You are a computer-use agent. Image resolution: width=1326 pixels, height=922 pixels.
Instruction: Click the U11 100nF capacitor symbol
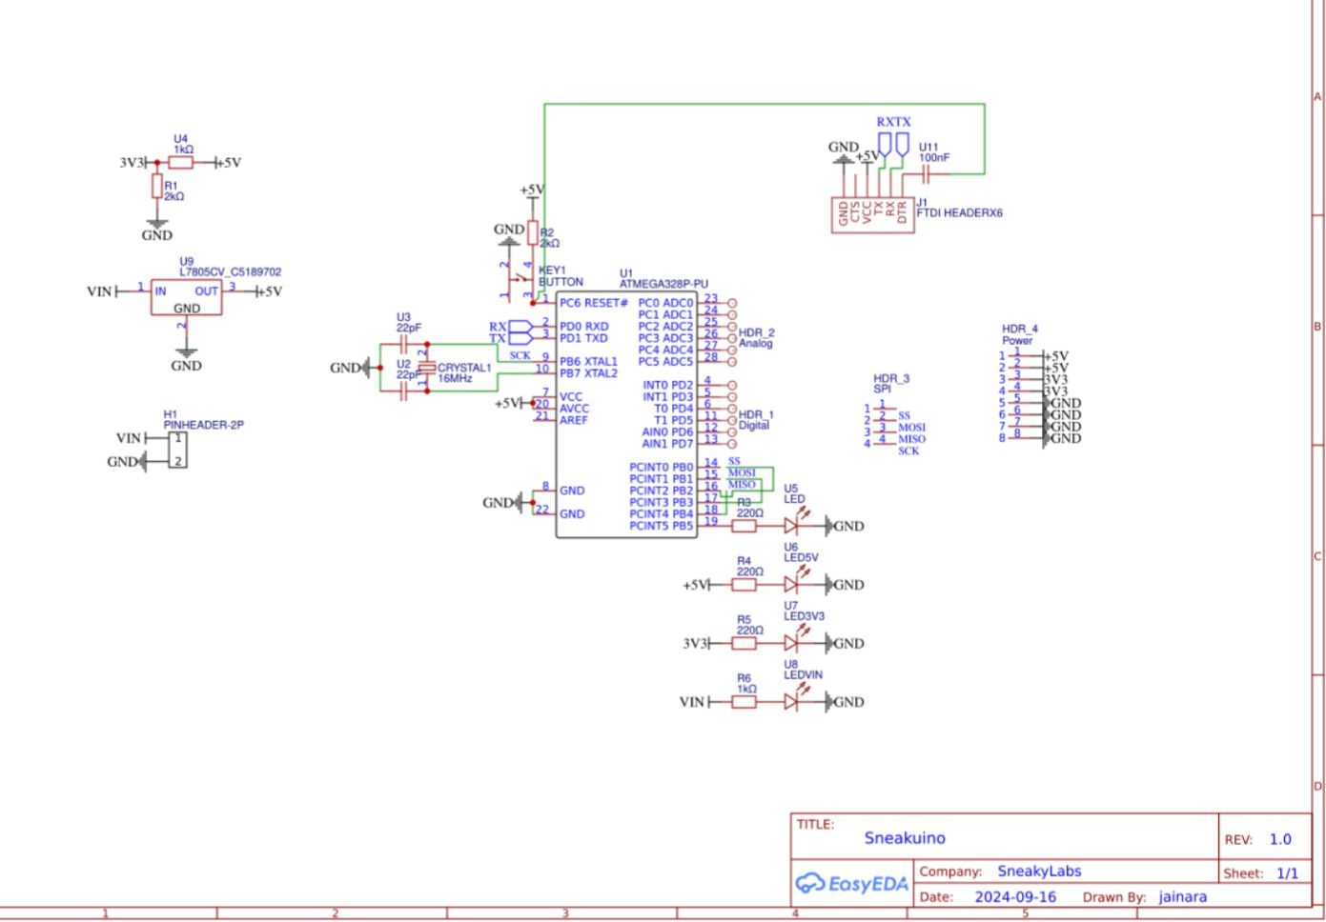(x=928, y=174)
